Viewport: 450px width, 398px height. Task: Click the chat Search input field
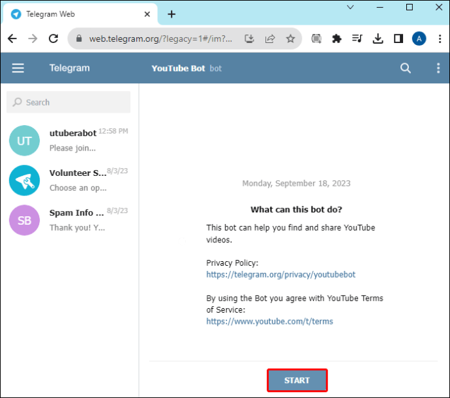(68, 102)
